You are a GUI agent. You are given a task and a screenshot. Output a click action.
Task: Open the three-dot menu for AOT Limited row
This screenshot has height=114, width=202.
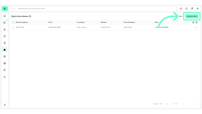coord(196,27)
